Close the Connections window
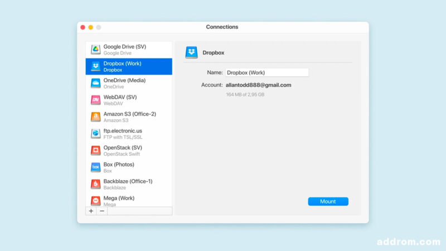The image size is (446, 251). 83,27
